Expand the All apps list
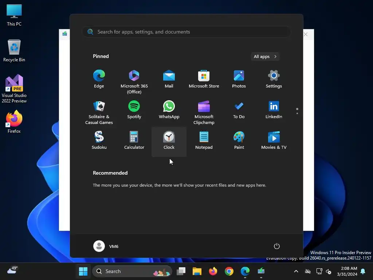 (265, 57)
